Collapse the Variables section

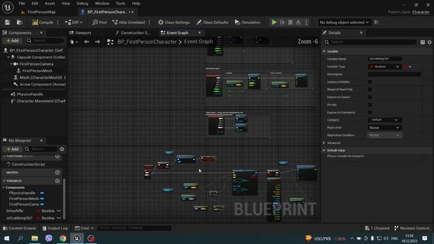(4, 181)
